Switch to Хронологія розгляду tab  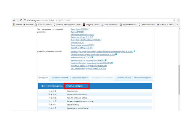(123, 78)
